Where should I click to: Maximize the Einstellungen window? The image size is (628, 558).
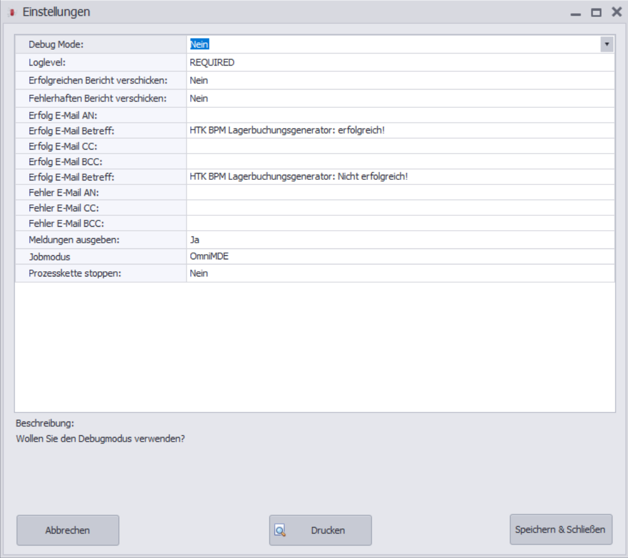[596, 13]
